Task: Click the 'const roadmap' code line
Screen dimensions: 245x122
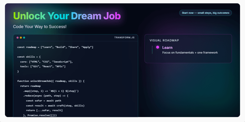Action: [55, 47]
